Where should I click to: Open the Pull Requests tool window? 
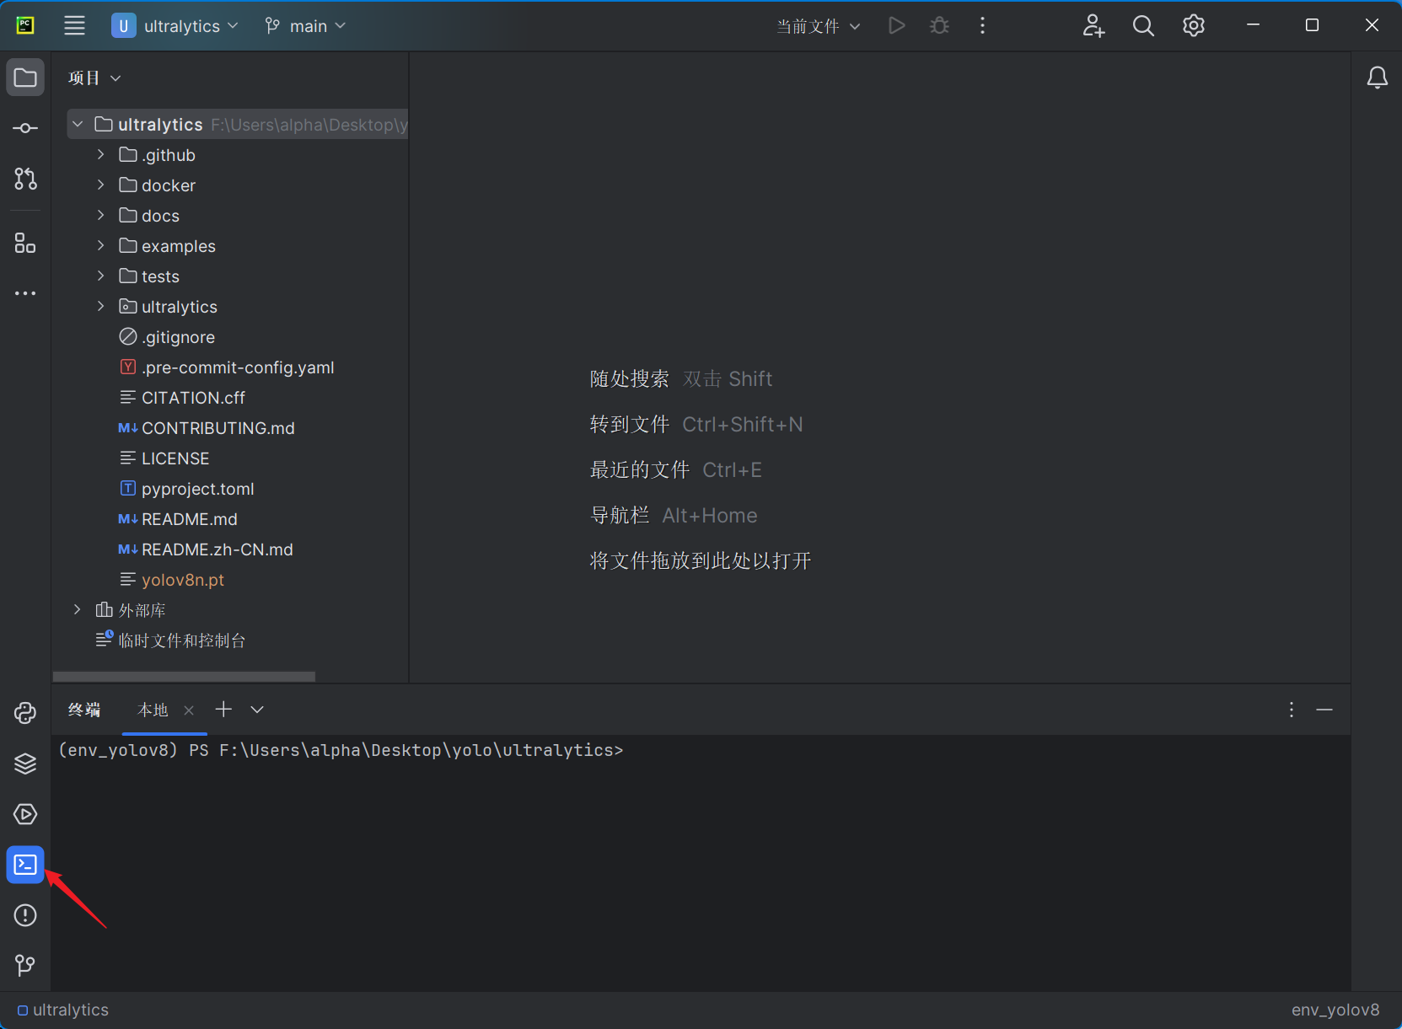(x=25, y=179)
